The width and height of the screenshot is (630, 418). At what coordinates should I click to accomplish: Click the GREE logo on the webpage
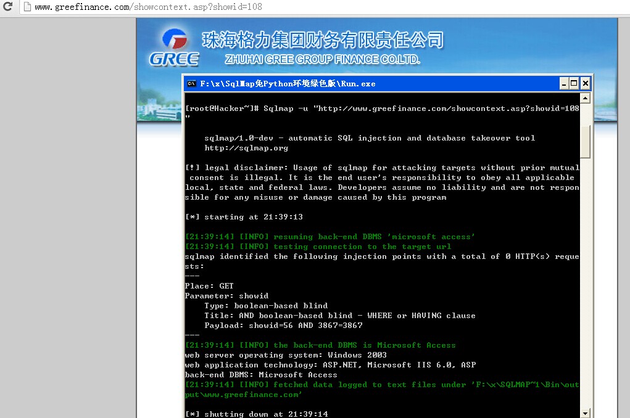(174, 48)
